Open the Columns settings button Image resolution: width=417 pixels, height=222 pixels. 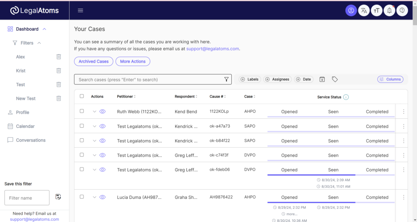tap(391, 79)
